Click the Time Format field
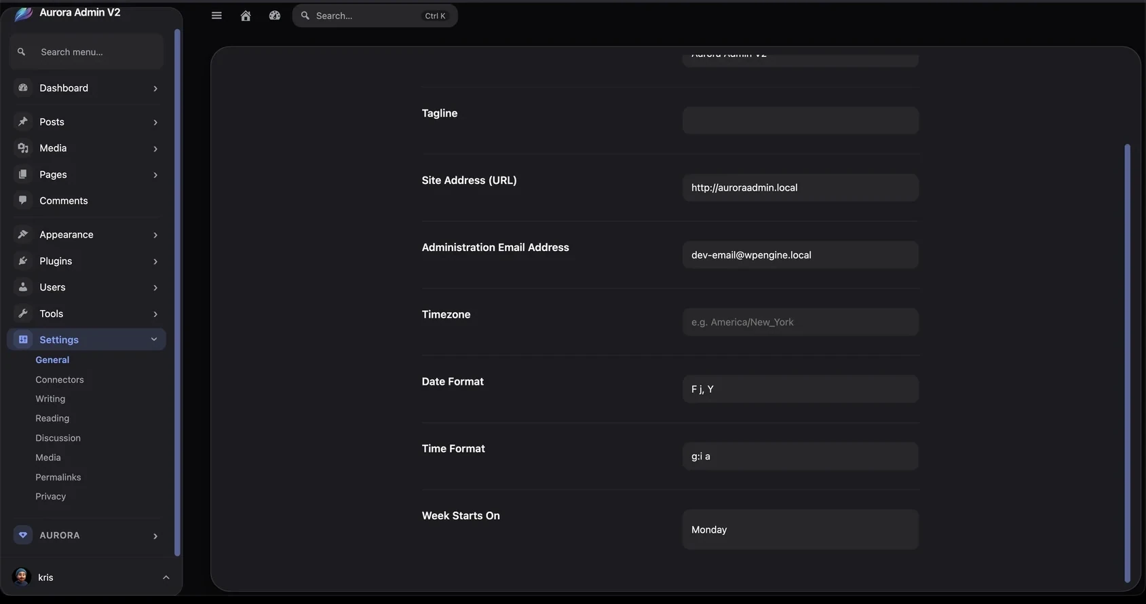The width and height of the screenshot is (1146, 604). 801,456
